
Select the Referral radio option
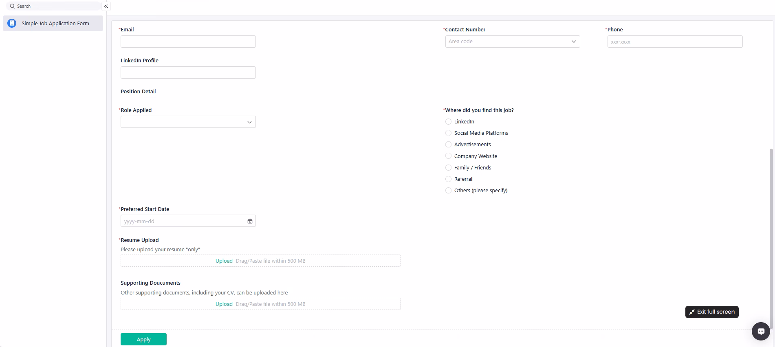click(x=448, y=179)
